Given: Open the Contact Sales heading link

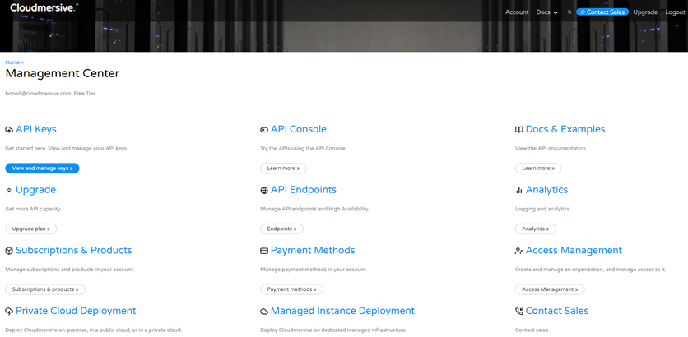Looking at the screenshot, I should tap(557, 311).
